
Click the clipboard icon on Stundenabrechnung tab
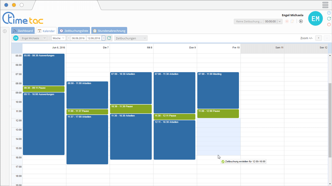click(x=95, y=31)
